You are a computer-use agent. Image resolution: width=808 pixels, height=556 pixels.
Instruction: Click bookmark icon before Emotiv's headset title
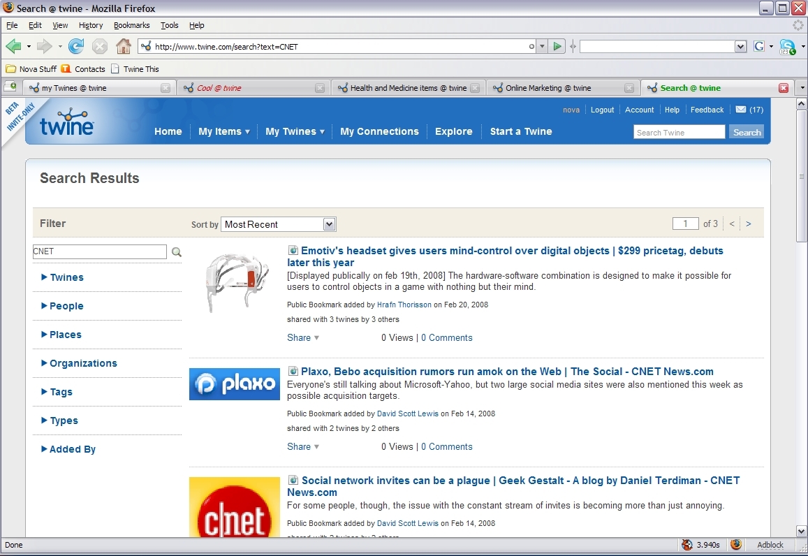[293, 251]
